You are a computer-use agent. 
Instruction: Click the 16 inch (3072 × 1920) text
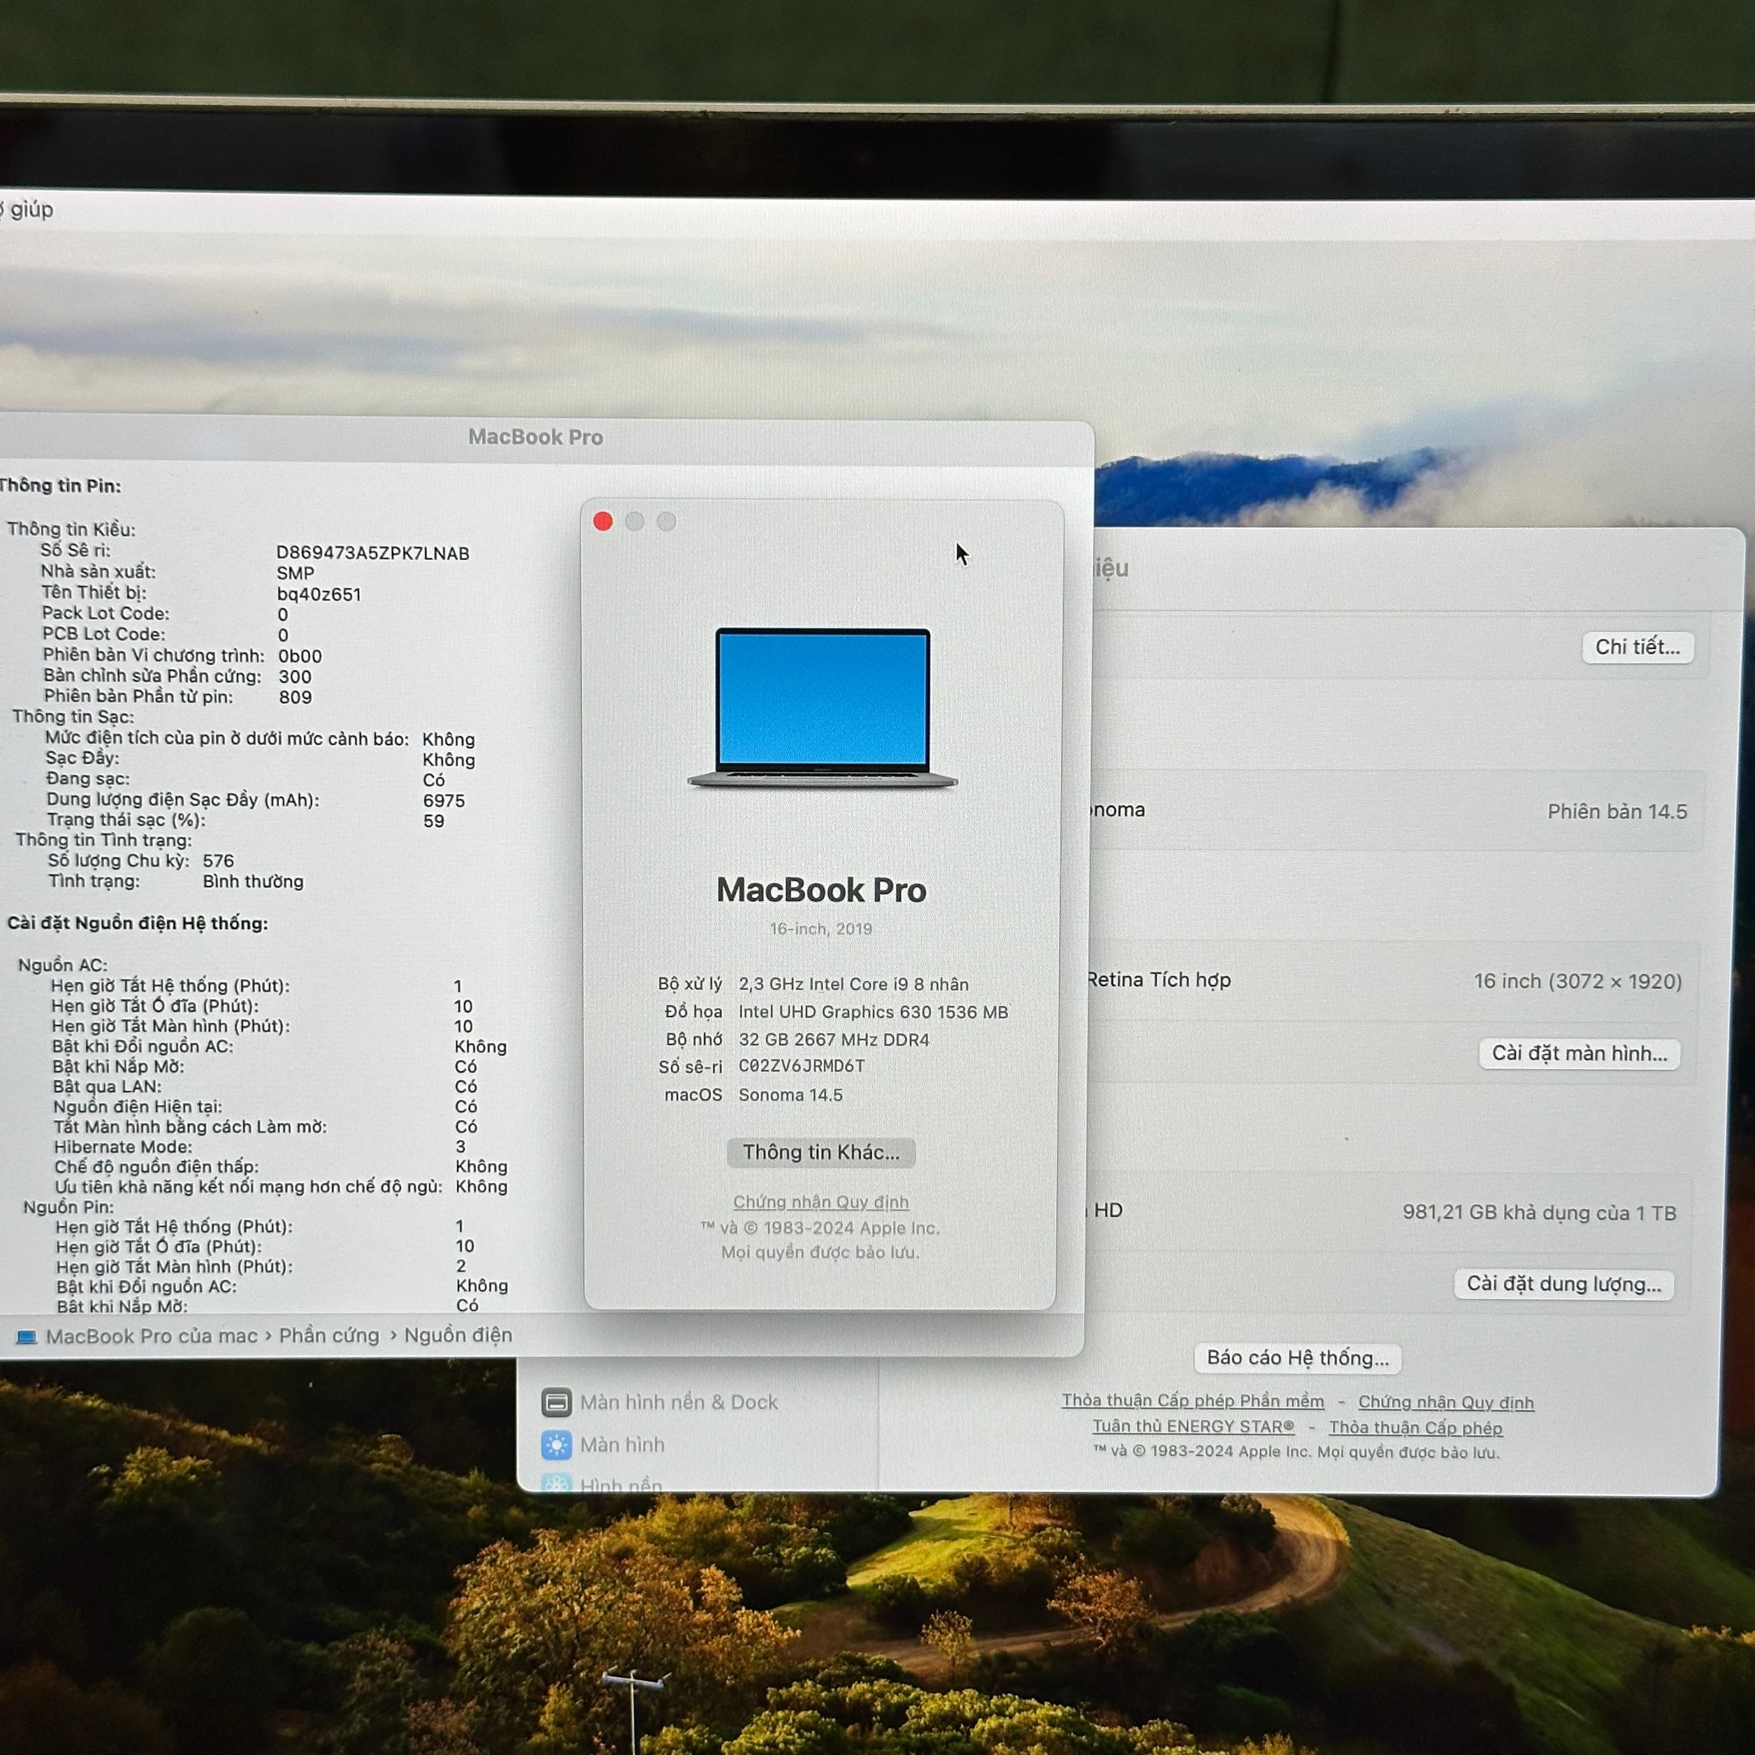pos(1578,981)
